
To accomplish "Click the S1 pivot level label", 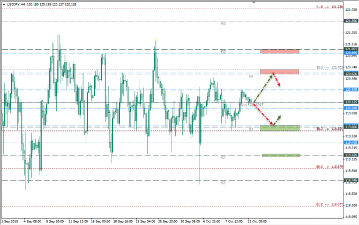I will 251,129.
